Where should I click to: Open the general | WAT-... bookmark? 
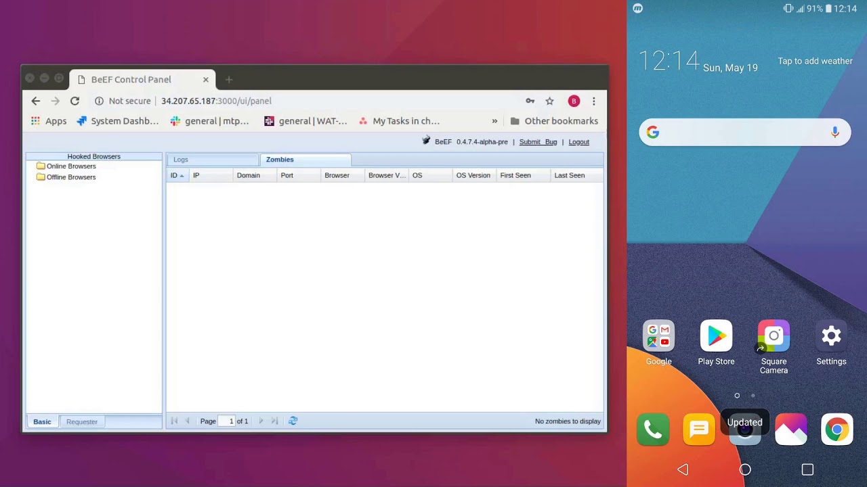pyautogui.click(x=305, y=121)
